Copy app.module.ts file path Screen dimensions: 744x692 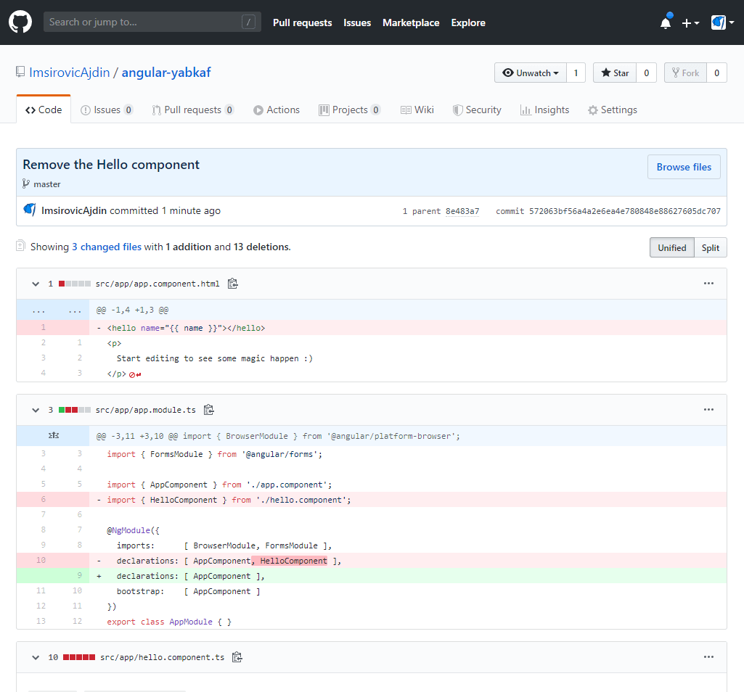coord(209,410)
